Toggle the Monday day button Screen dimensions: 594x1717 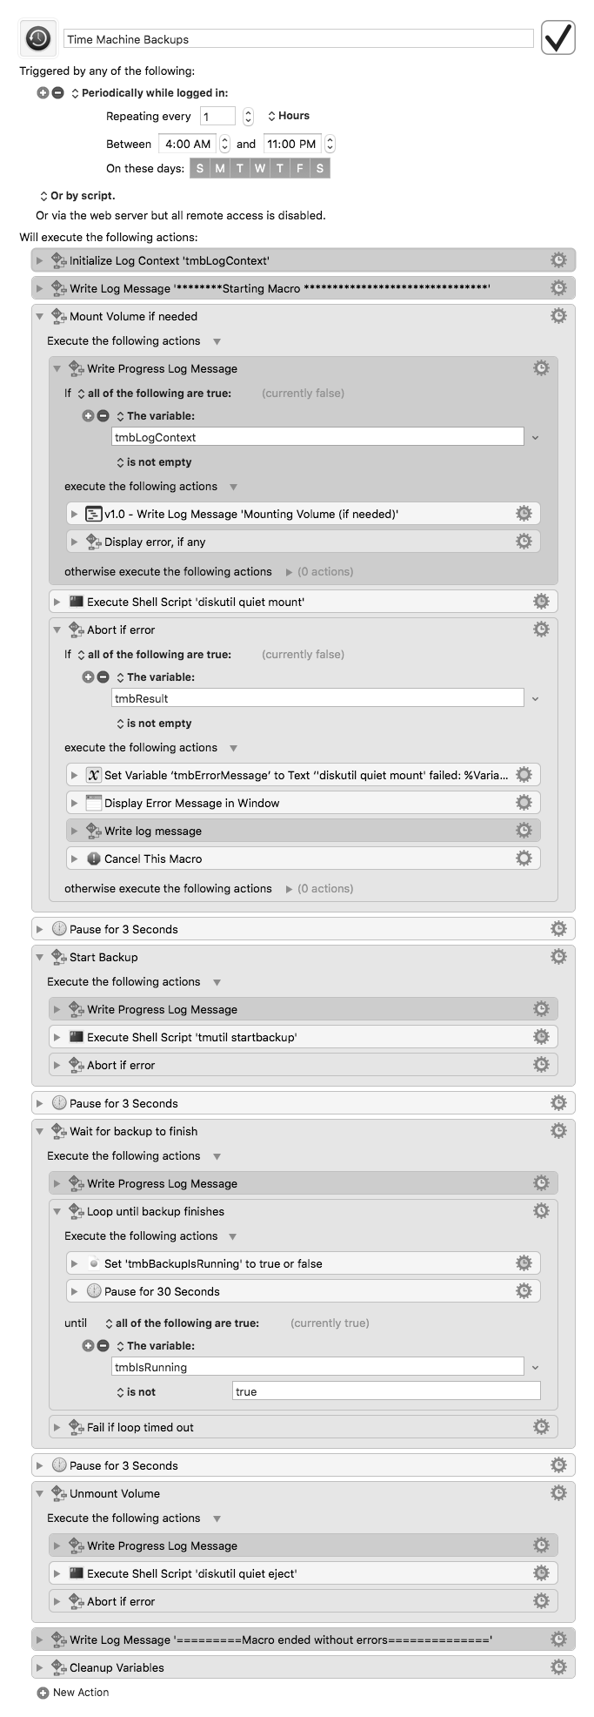coord(220,168)
